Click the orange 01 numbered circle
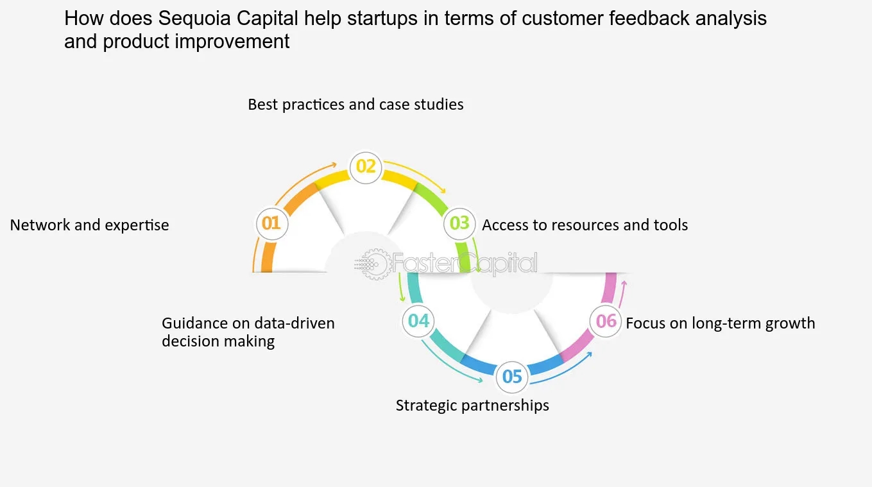This screenshot has width=872, height=487. click(271, 223)
